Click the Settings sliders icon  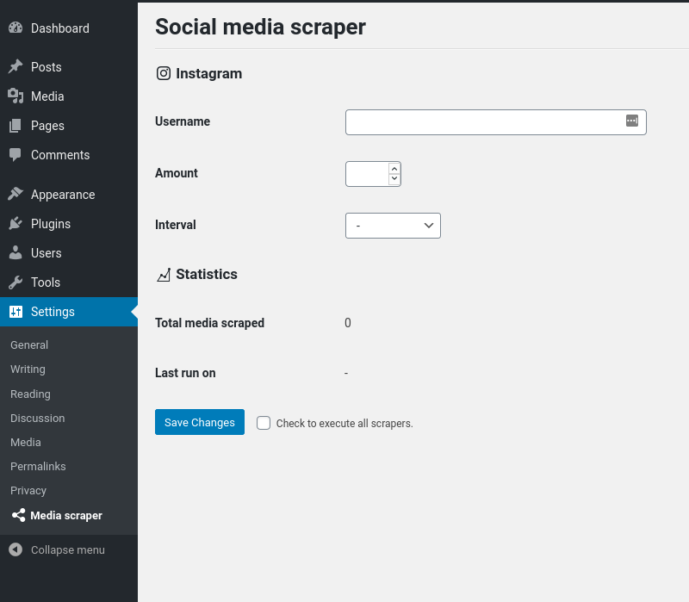click(16, 312)
